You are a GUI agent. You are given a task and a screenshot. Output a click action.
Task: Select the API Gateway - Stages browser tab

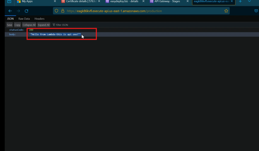pos(167,1)
